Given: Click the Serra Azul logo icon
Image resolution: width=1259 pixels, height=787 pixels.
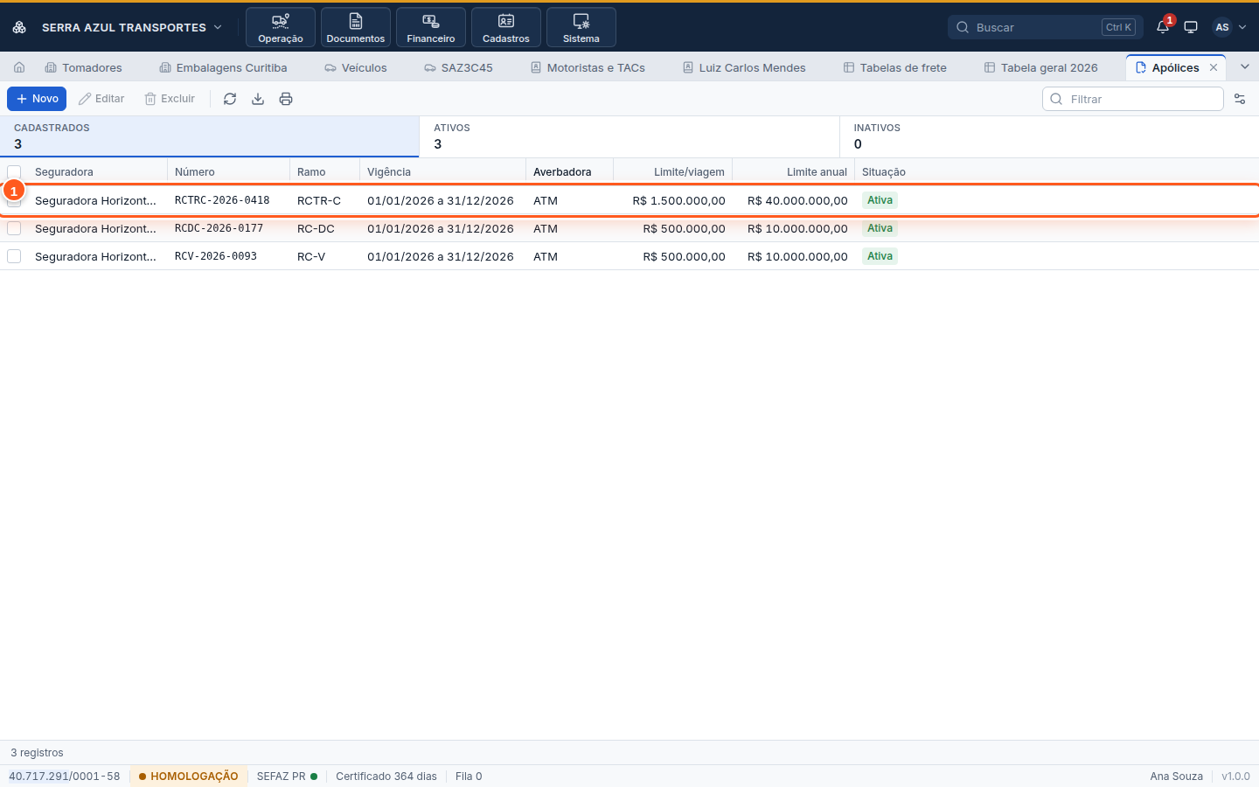Looking at the screenshot, I should tap(19, 27).
